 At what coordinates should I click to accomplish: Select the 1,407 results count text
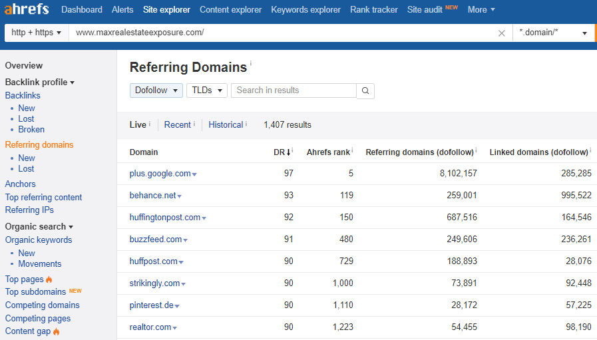point(288,125)
